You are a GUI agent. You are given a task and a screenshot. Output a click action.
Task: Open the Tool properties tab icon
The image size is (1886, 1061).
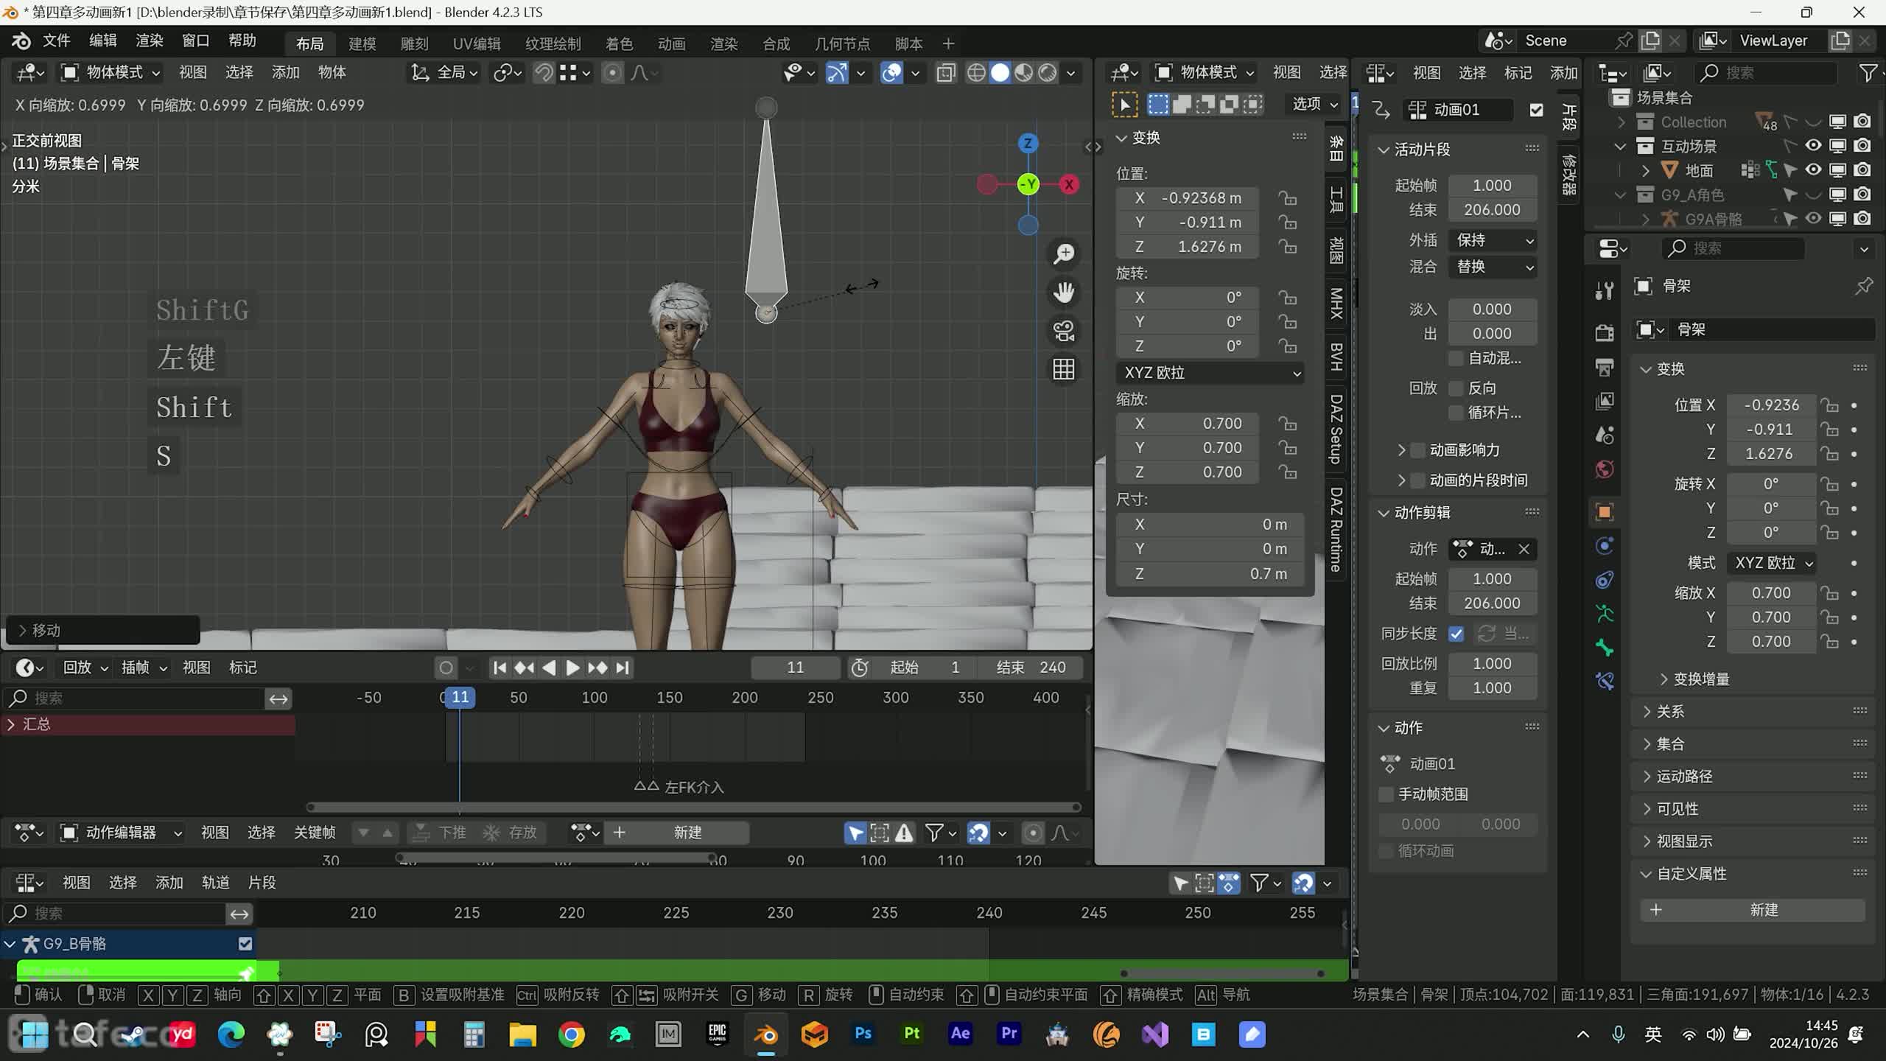1605,291
